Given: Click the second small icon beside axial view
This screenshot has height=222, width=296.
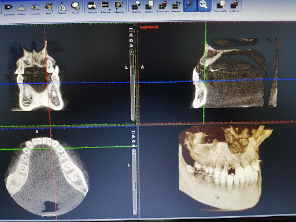Looking at the screenshot, I should pos(134,136).
